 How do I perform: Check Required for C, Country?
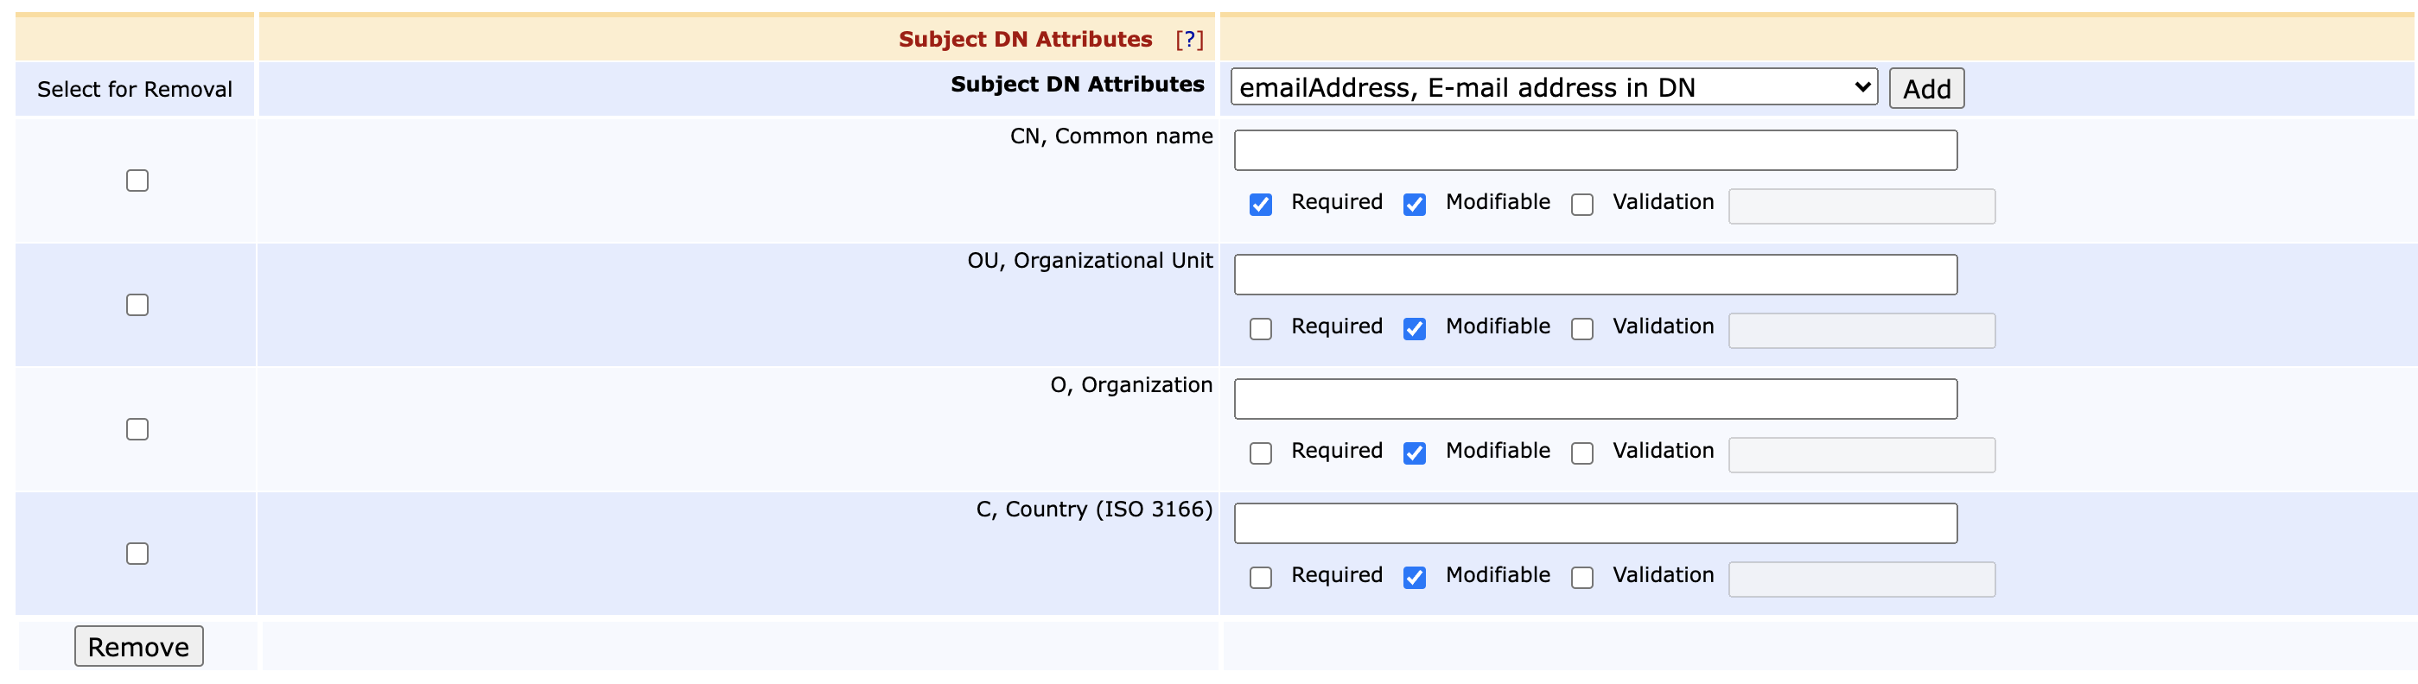click(x=1261, y=578)
